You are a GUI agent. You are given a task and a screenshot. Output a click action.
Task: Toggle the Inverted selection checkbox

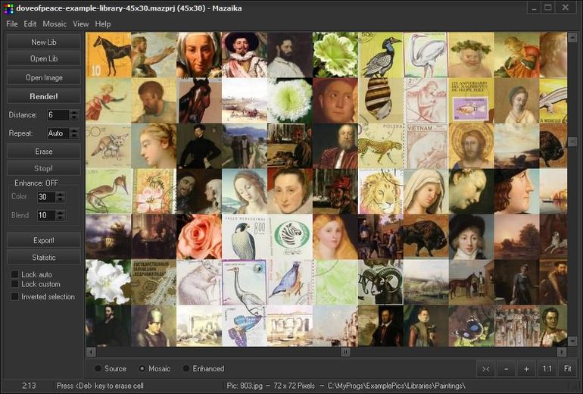point(15,296)
